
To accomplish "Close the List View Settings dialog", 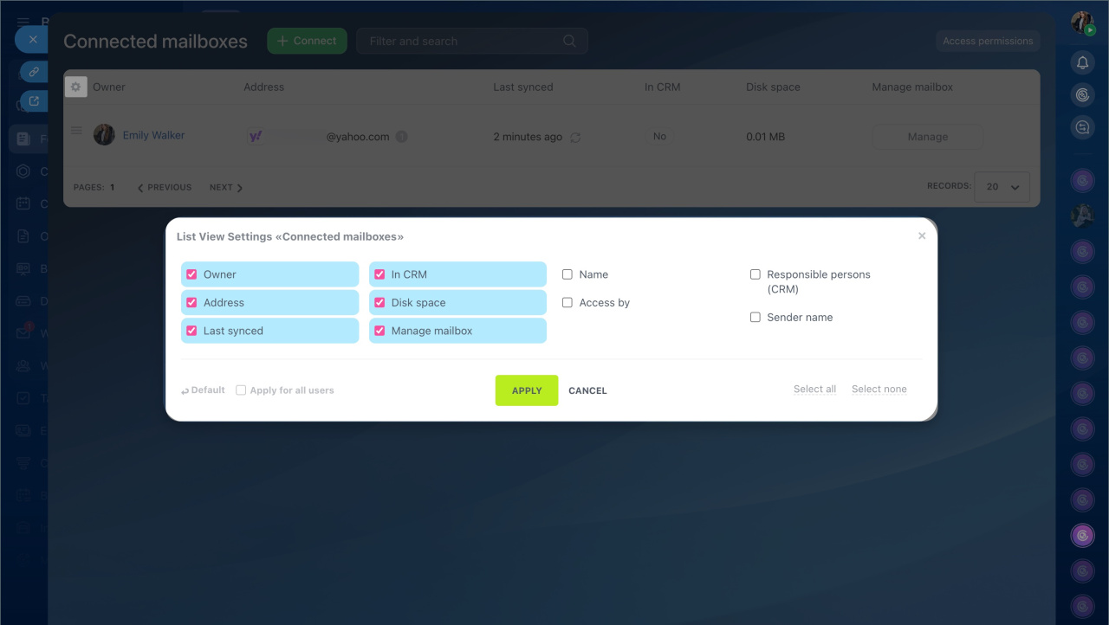I will (922, 236).
